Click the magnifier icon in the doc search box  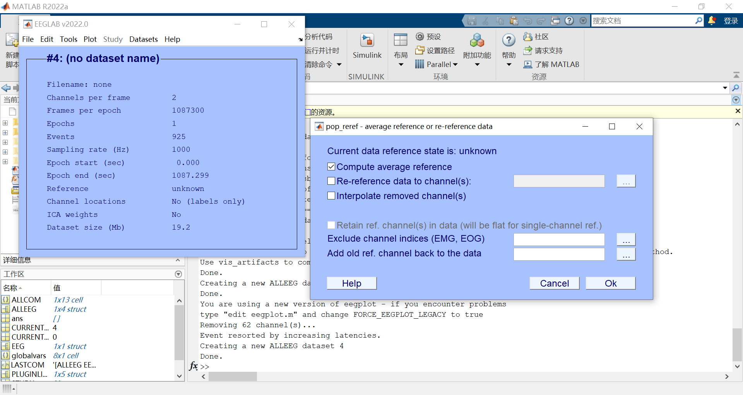pyautogui.click(x=698, y=21)
